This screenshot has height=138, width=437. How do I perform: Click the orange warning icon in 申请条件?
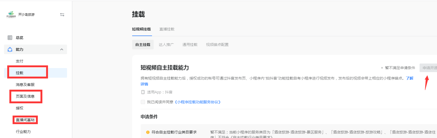(x=148, y=132)
